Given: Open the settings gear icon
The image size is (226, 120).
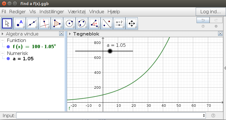Looking at the screenshot, I should click(216, 26).
